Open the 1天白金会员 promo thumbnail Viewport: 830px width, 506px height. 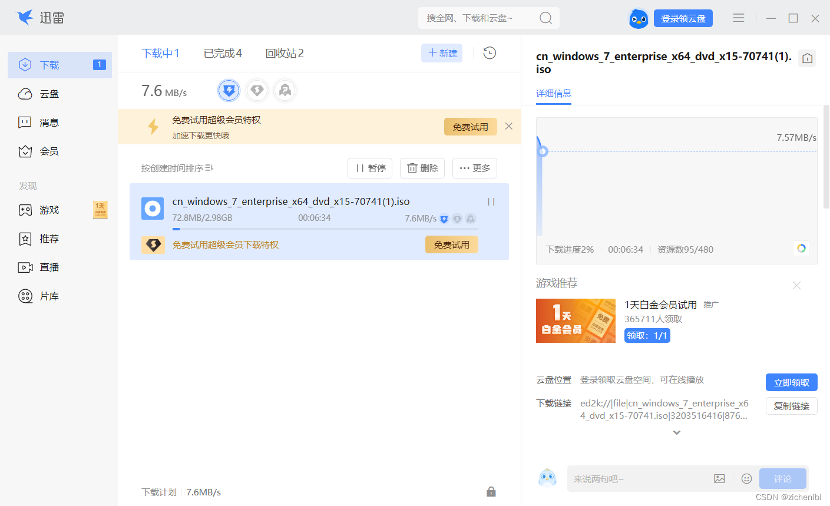(x=576, y=320)
